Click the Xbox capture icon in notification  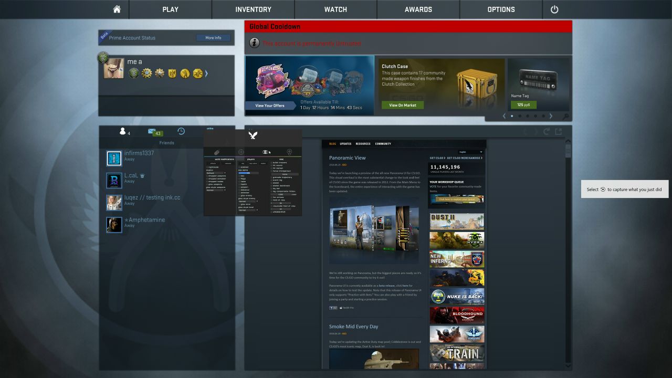click(x=603, y=190)
